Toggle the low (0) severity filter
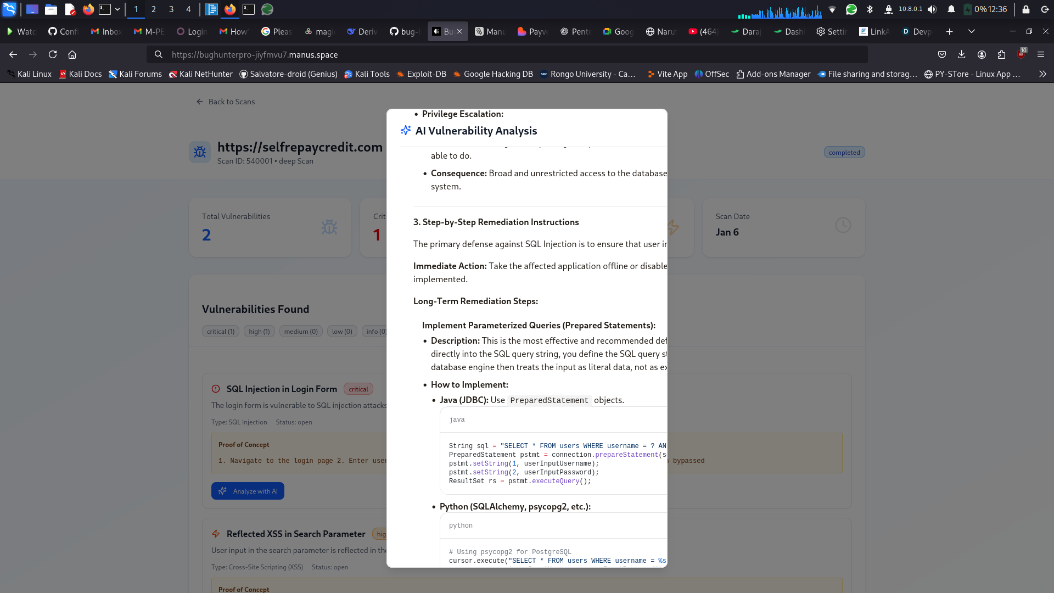This screenshot has height=593, width=1054. click(x=342, y=331)
